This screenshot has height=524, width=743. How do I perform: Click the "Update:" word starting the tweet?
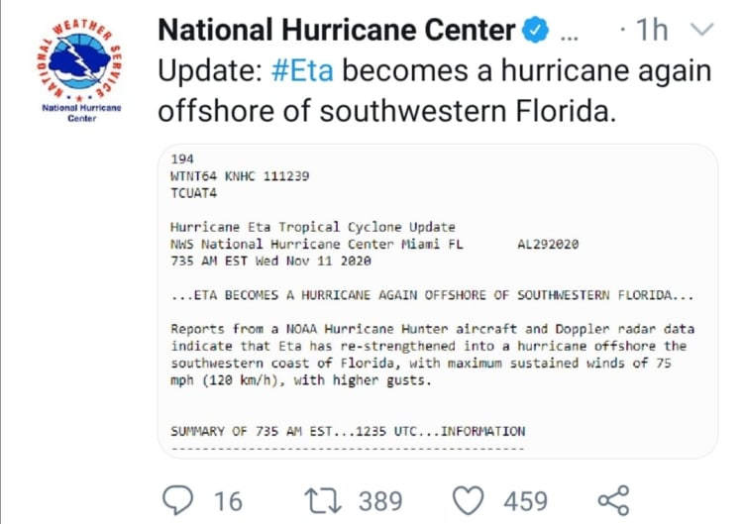coord(209,70)
